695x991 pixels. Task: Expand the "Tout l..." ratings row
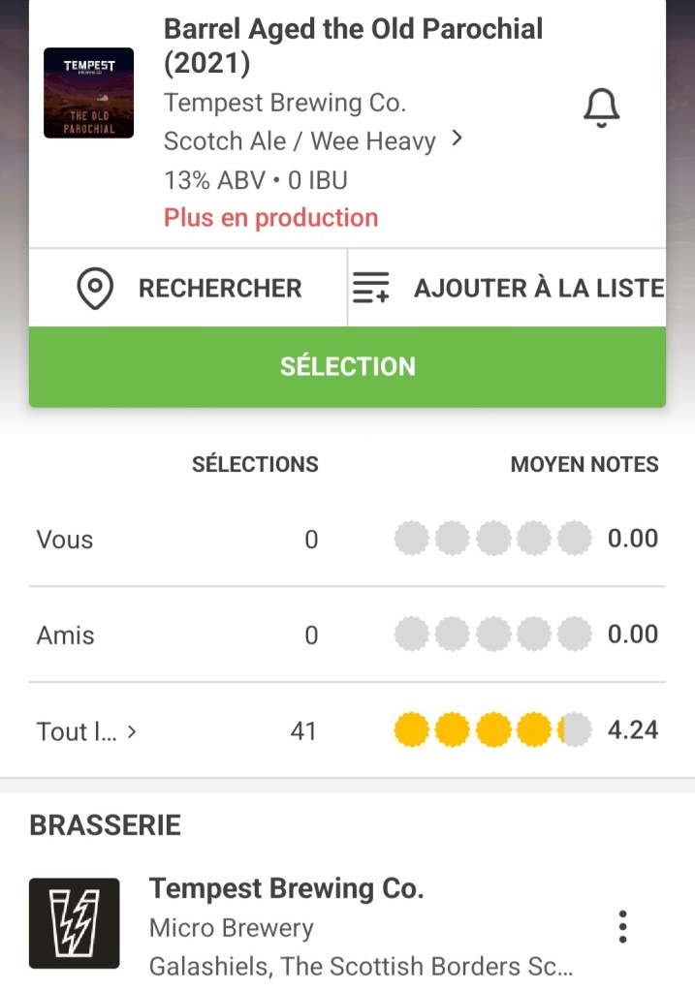click(132, 732)
